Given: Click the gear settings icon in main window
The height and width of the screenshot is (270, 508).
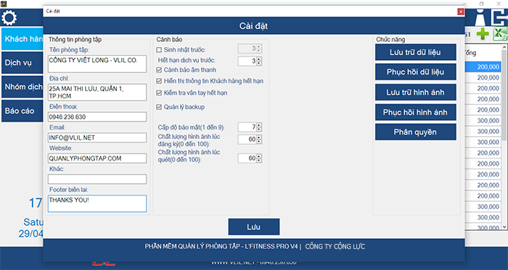Looking at the screenshot, I should pyautogui.click(x=9, y=18).
